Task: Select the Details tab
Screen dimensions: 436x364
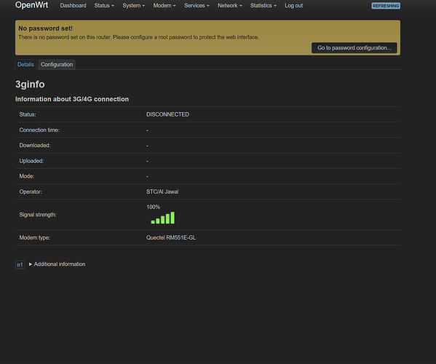Action: pos(25,65)
